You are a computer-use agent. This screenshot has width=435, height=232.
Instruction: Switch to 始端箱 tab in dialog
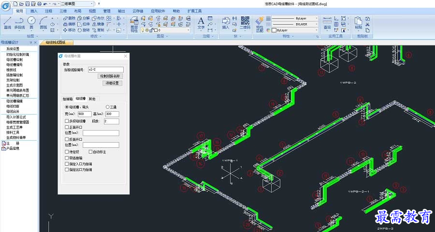click(68, 99)
